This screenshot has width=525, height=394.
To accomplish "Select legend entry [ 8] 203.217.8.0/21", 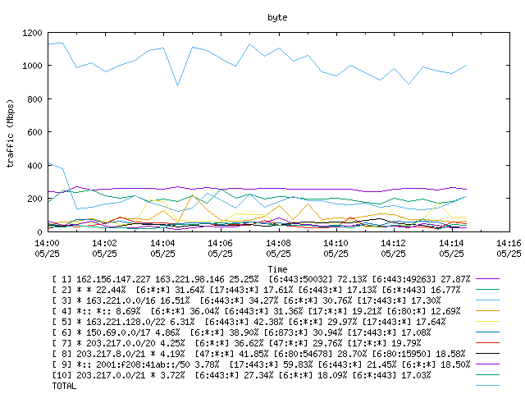I will 258,354.
